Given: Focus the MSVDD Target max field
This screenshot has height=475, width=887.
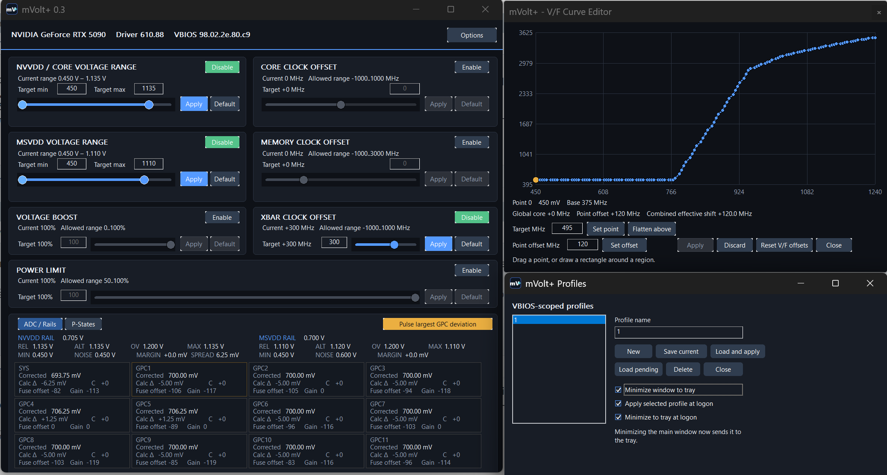Looking at the screenshot, I should [x=149, y=163].
